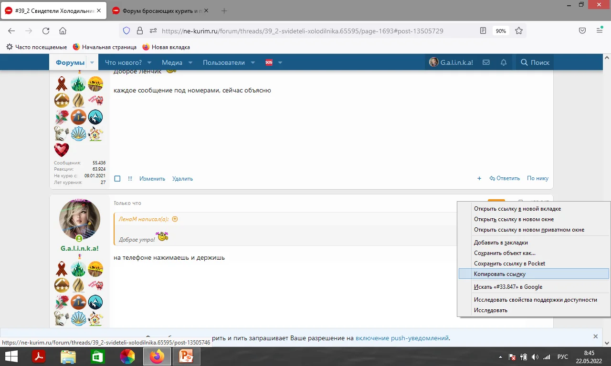Expand the Что нового? dropdown arrow

click(149, 62)
